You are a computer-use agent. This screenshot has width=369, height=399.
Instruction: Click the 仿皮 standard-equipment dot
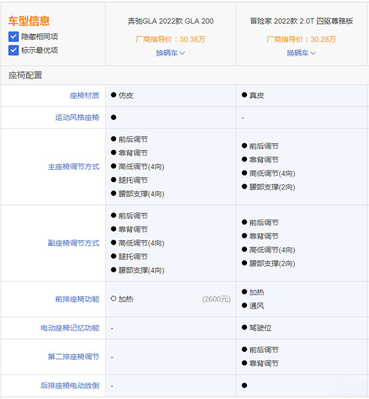tap(114, 95)
